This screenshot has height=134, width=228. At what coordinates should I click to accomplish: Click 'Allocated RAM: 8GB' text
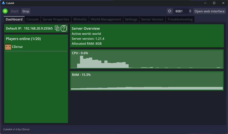(87, 44)
